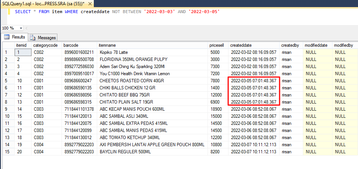This screenshot has height=169, width=358.
Task: Click the BAYCLIN REGULER 500ML cell
Action: tap(152, 152)
